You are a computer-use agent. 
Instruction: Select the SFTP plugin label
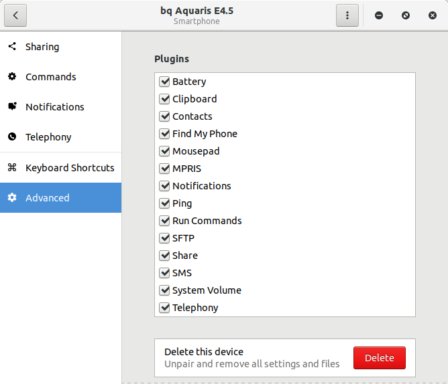(x=183, y=238)
